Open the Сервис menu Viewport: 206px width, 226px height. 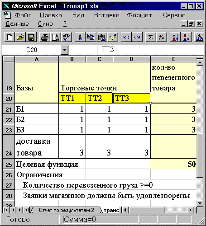click(174, 15)
